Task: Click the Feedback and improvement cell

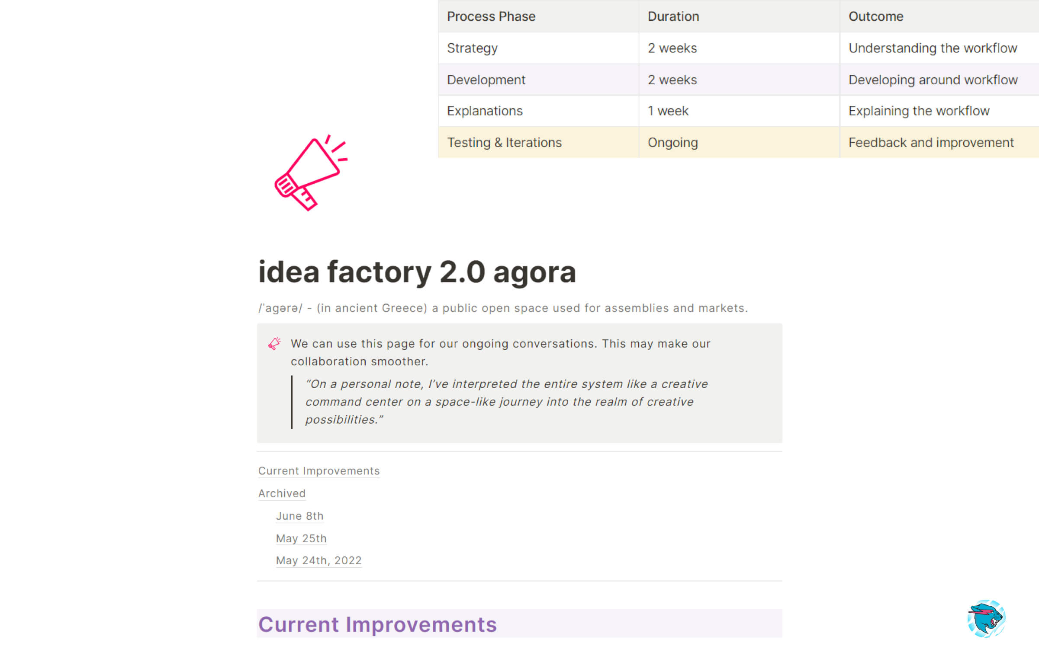Action: [x=931, y=143]
